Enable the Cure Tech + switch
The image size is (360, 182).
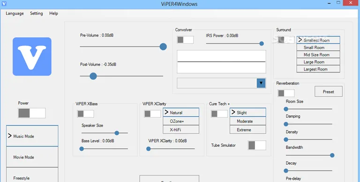[x=219, y=114]
